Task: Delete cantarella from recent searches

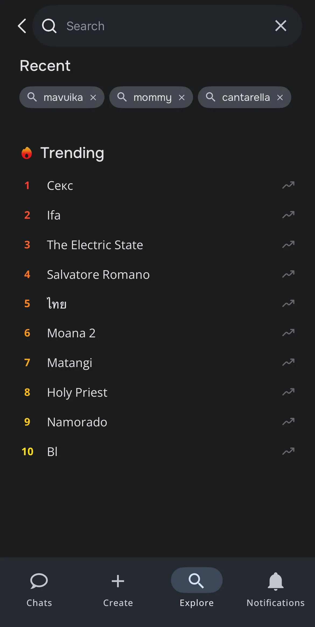Action: (280, 97)
